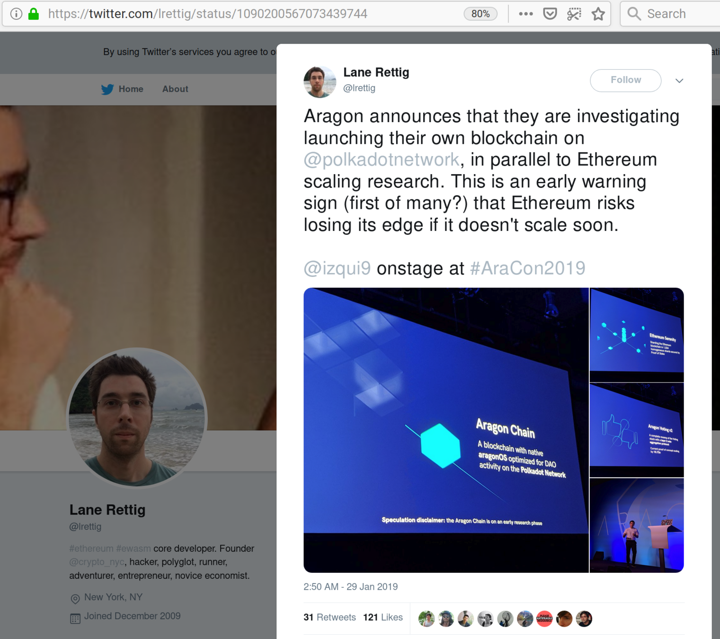Bookmark this page with the star icon

click(598, 14)
